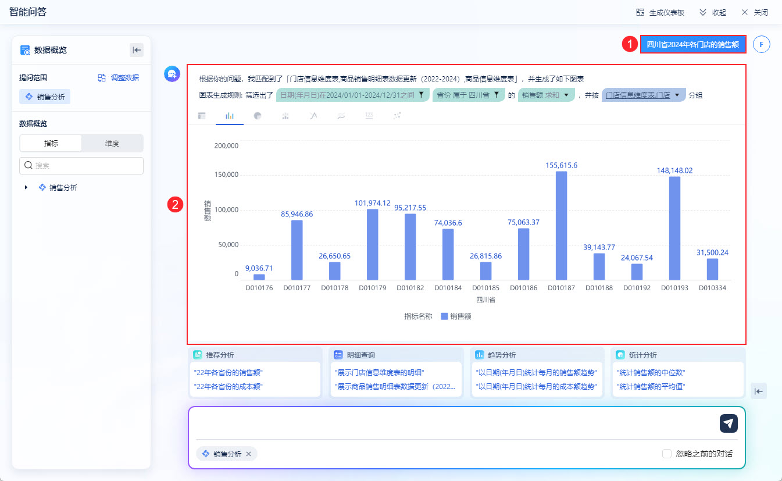Ask "统计销售额的中位数" suggestion

coord(651,372)
